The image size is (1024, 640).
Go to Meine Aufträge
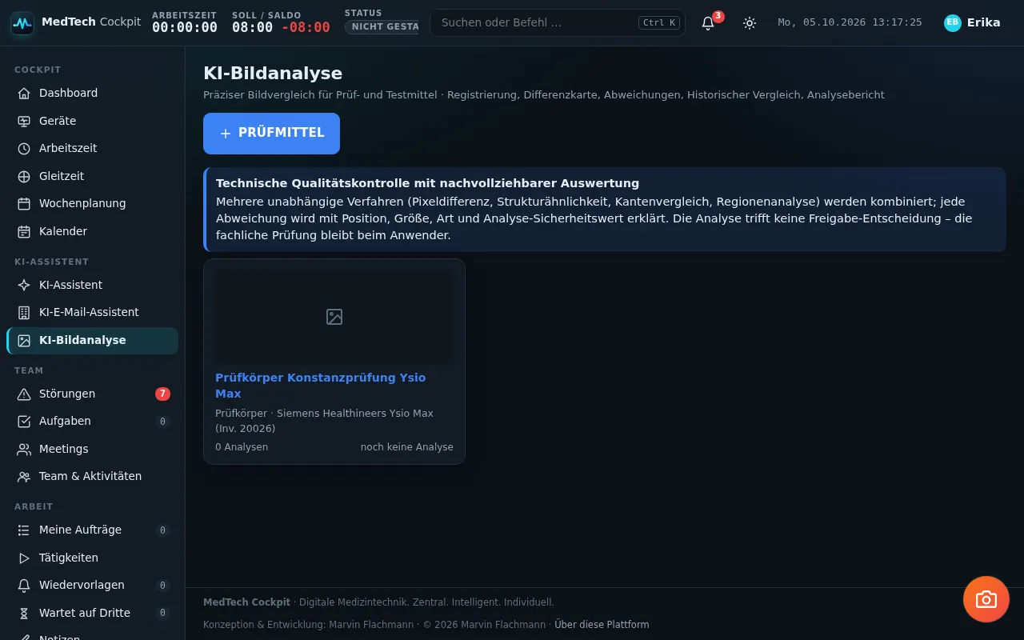coord(93,530)
